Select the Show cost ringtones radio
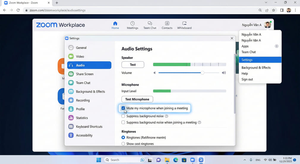300x164 pixels. pos(123,144)
